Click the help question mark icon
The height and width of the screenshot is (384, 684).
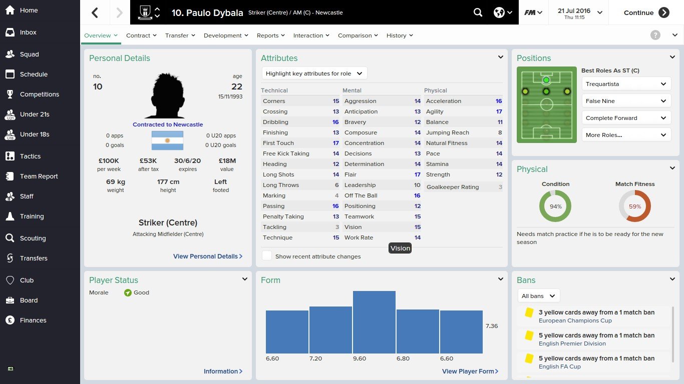pos(655,35)
